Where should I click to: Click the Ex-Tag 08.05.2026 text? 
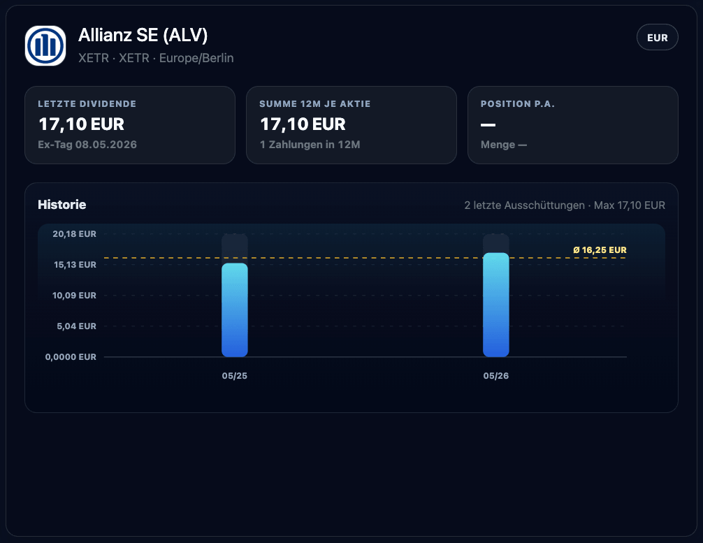point(87,145)
